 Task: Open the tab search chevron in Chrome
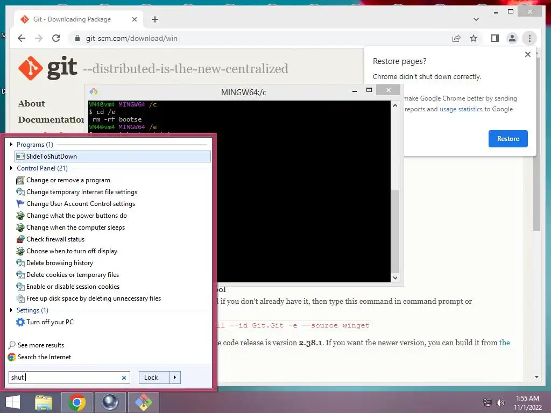476,19
